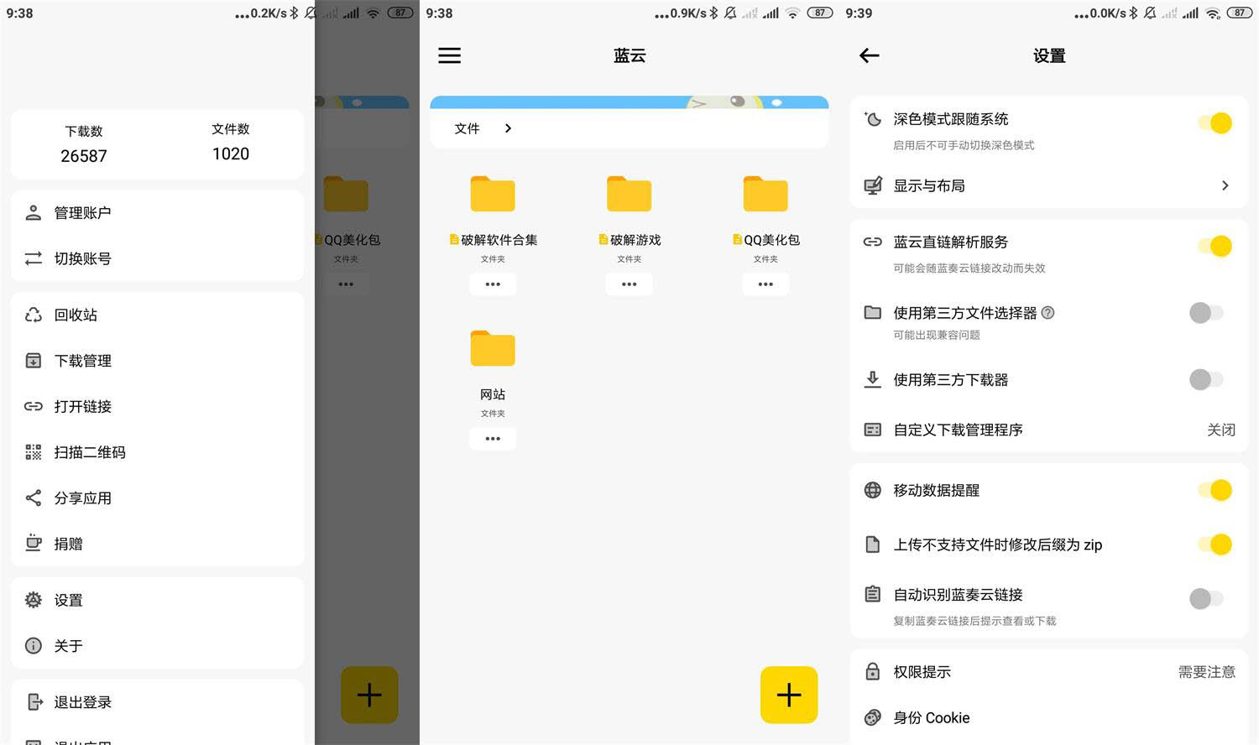Image resolution: width=1259 pixels, height=745 pixels.
Task: Open the donate option (捐赠)
Action: click(x=67, y=544)
